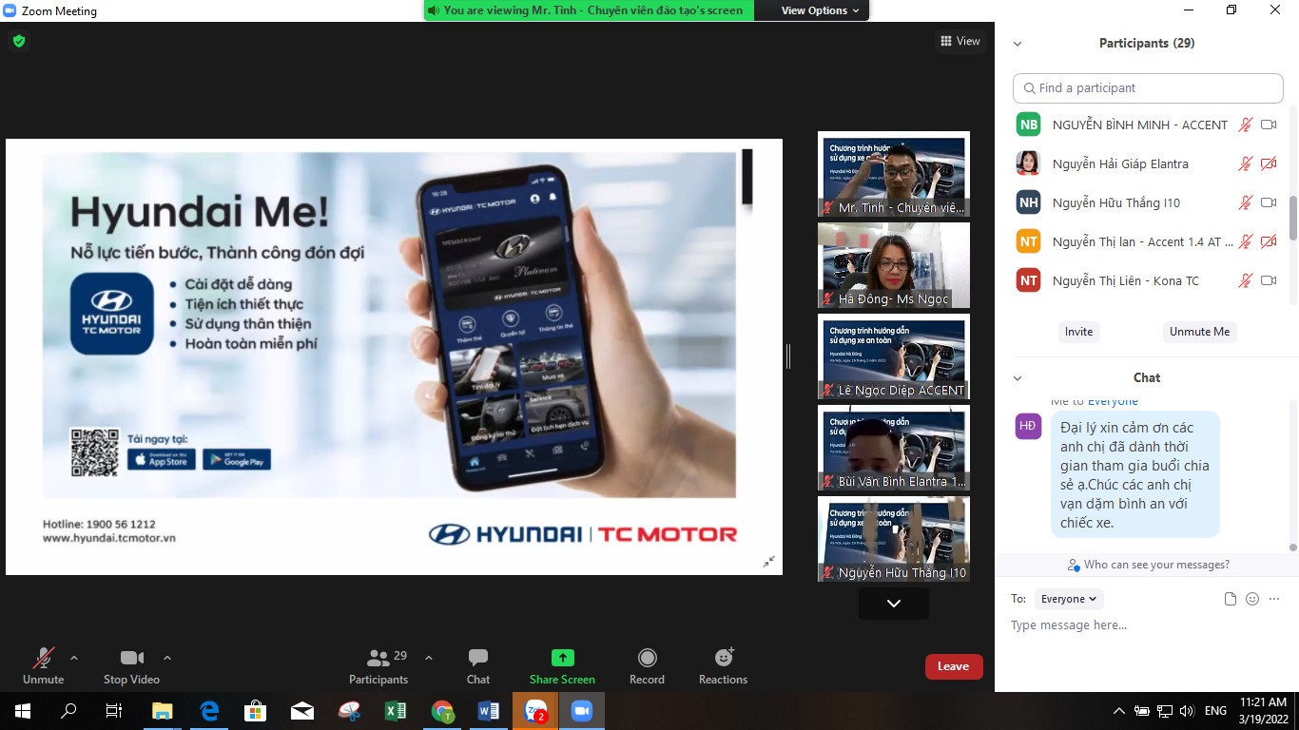Open the emoji picker in chat
Screen dimensions: 1299x730
[x=1252, y=599]
